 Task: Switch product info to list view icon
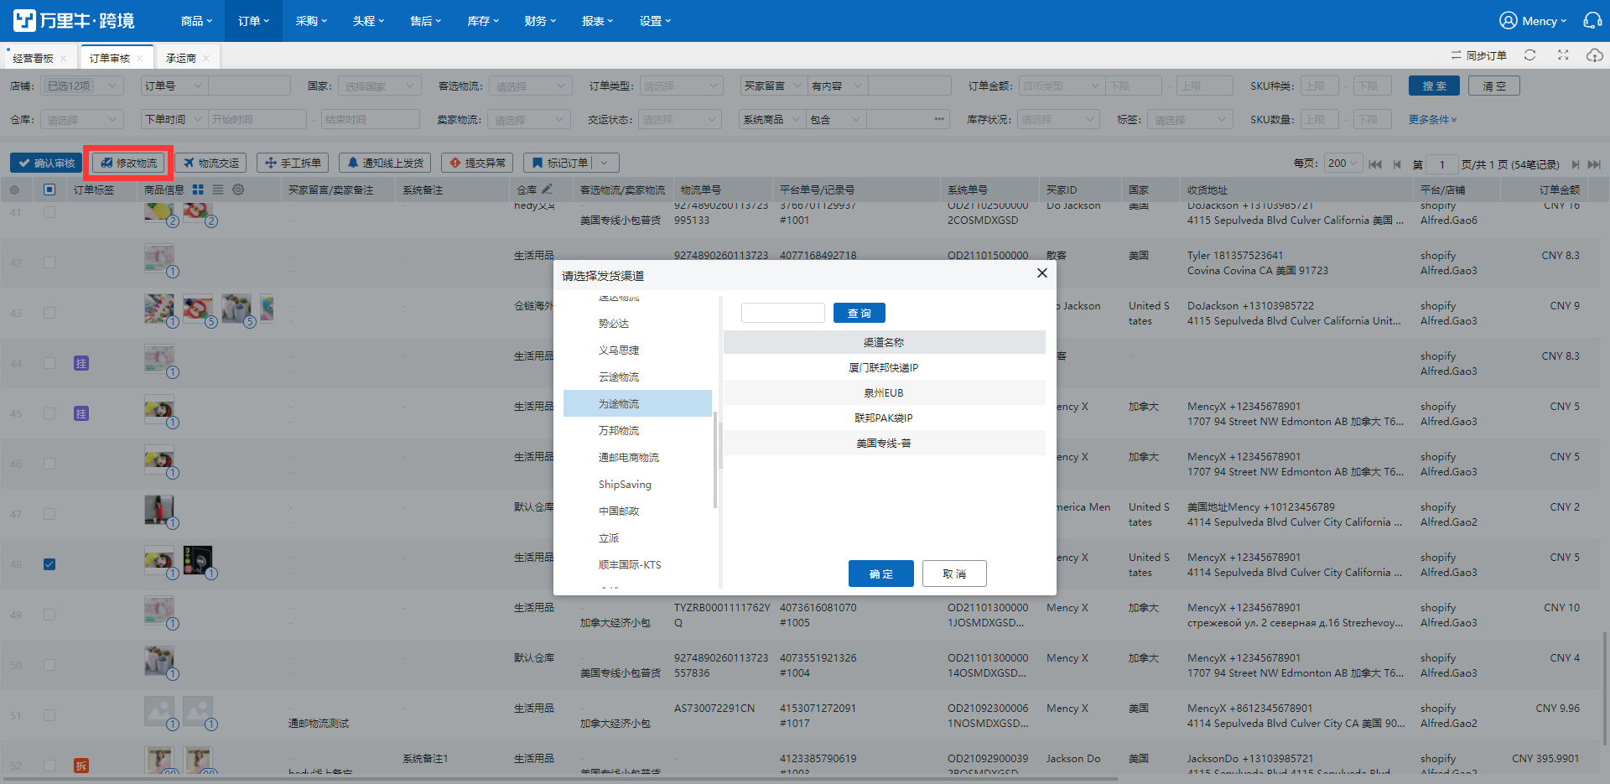218,190
